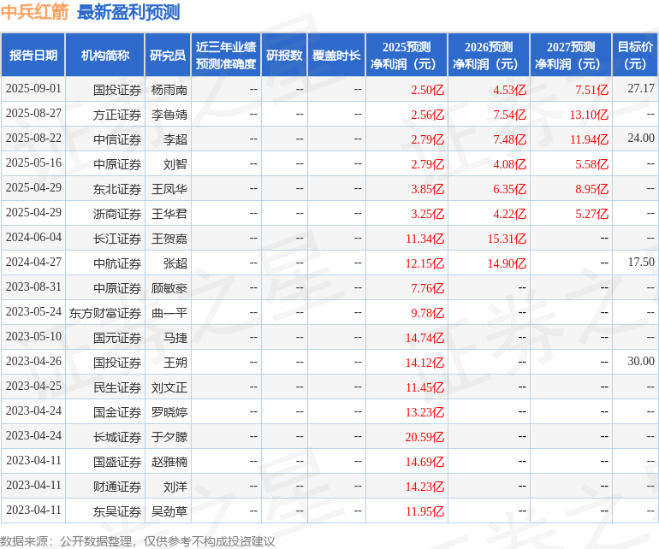This screenshot has width=659, height=549.
Task: Click the date 2024-06-04
Action: (x=33, y=238)
